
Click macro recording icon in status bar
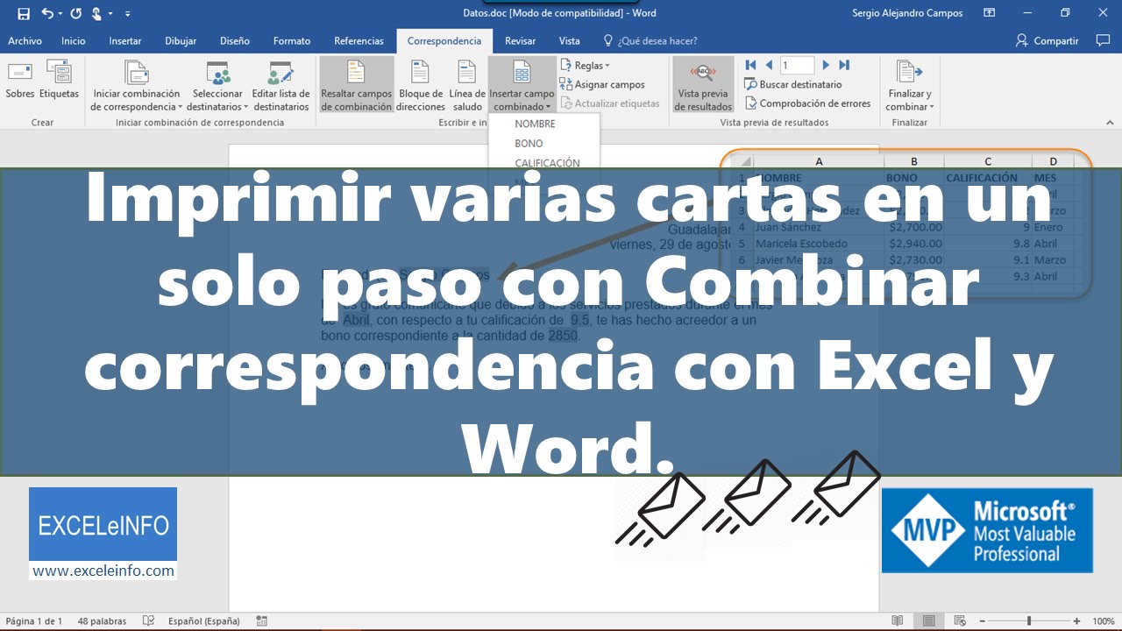(262, 621)
